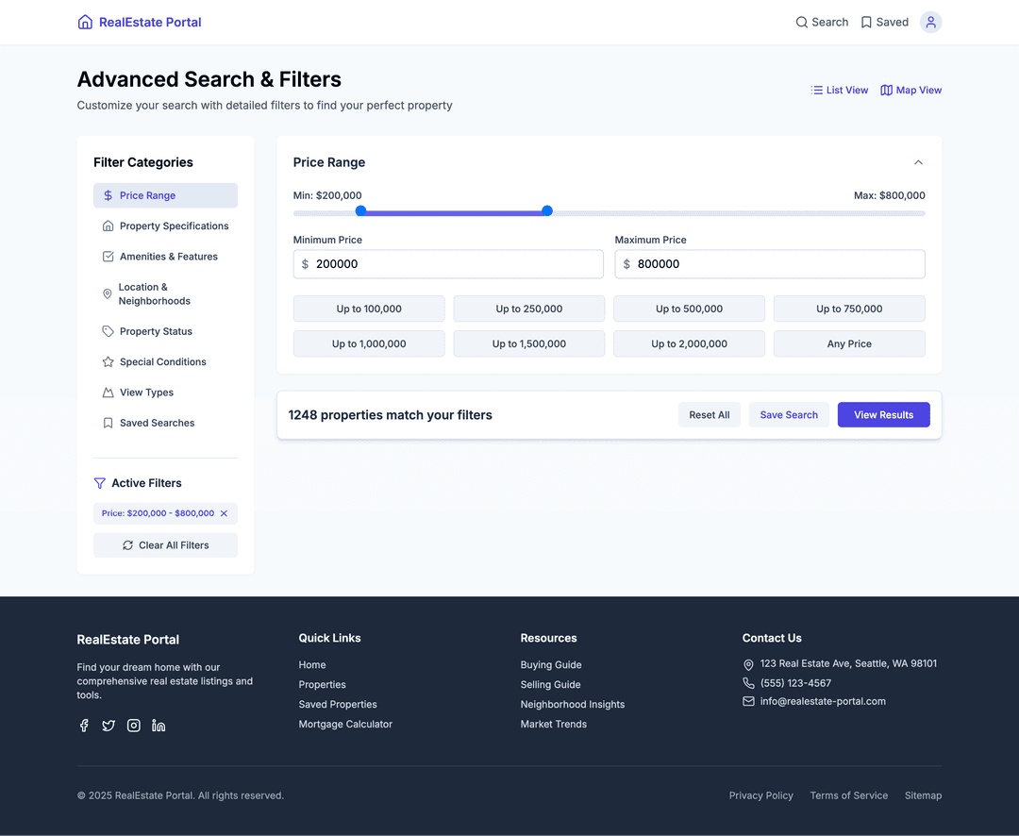Open the Mortgage Calculator footer link
Image resolution: width=1019 pixels, height=836 pixels.
[x=345, y=725]
